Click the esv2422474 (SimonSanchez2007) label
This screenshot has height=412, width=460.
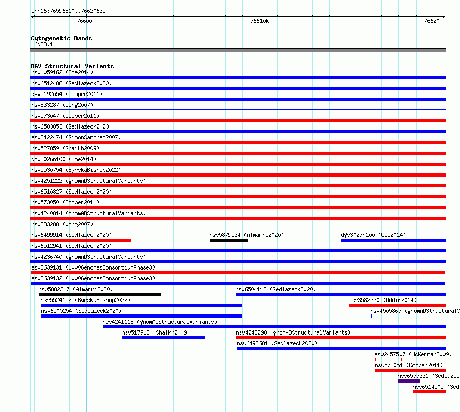76,137
